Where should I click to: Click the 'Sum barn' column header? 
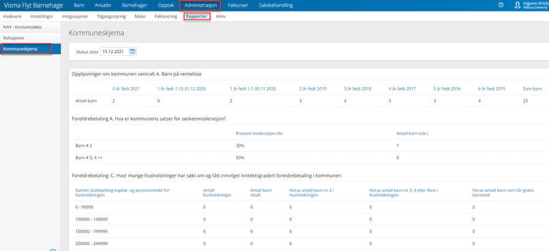(532, 89)
